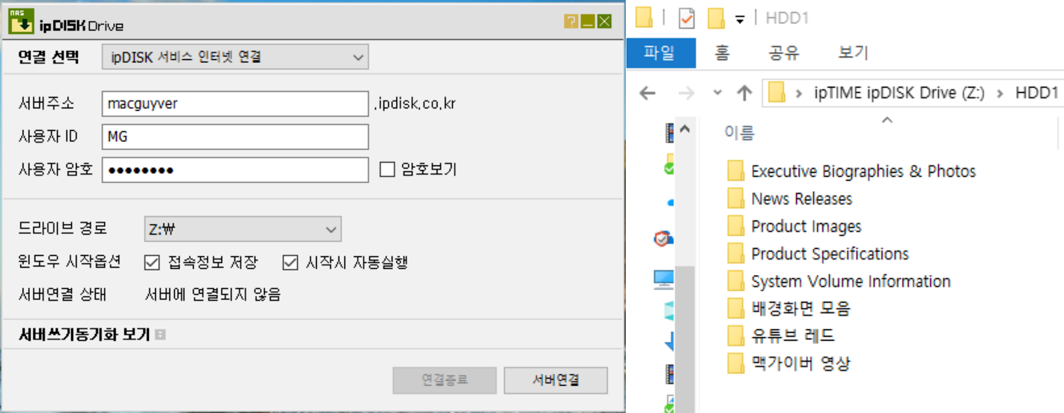Click the 배경화면 모음 folder icon
This screenshot has height=413, width=1064.
click(x=735, y=308)
